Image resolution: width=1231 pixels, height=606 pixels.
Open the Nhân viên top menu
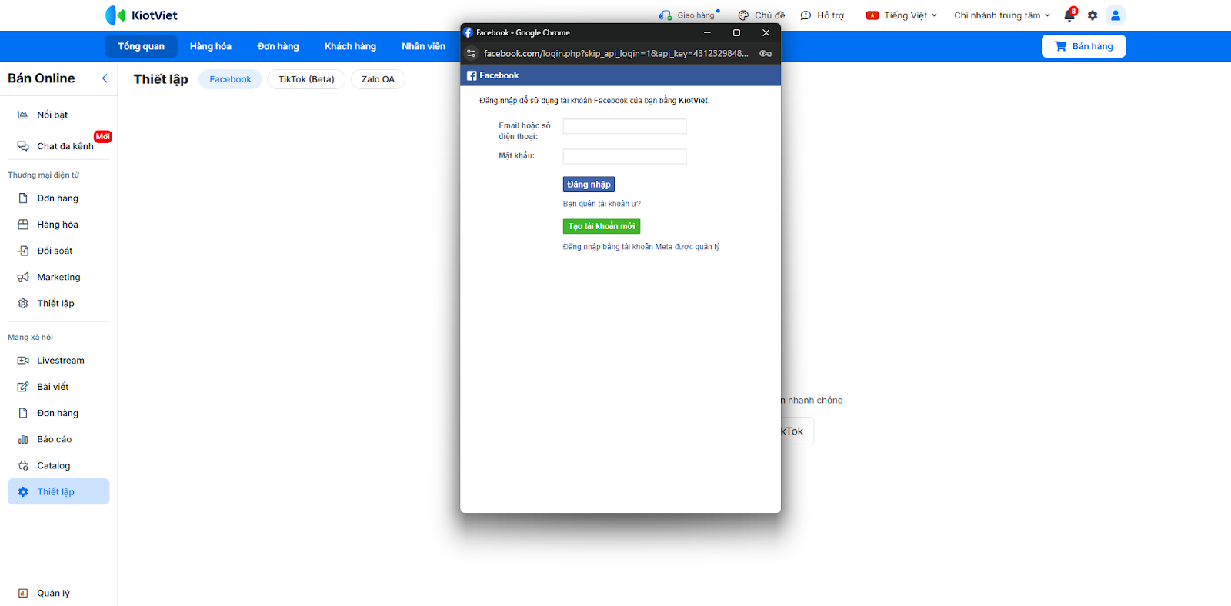423,46
